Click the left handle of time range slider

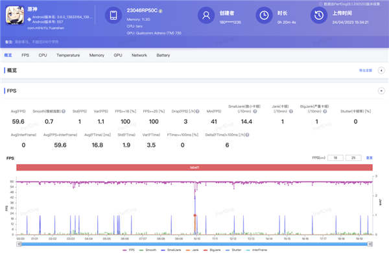tap(19, 244)
